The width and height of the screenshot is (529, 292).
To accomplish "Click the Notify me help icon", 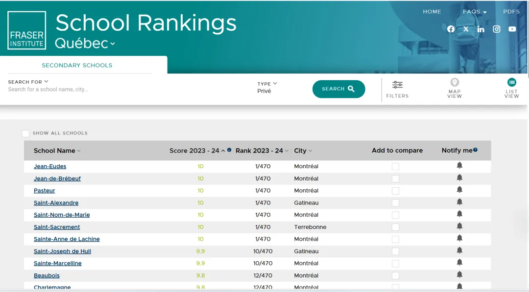I will pyautogui.click(x=475, y=150).
